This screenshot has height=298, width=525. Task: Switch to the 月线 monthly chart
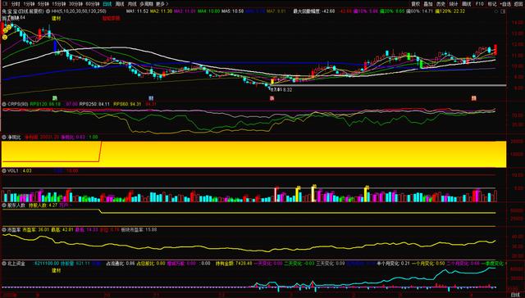click(132, 4)
